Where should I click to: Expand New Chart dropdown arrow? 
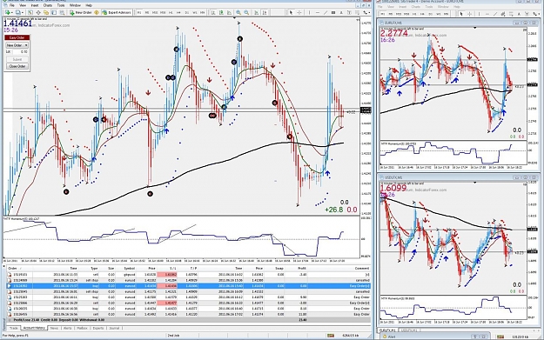[12, 12]
